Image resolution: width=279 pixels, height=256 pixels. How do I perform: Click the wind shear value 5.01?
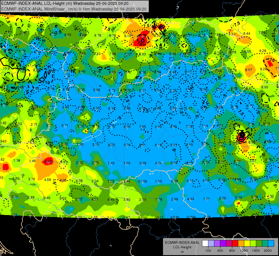click(174, 145)
